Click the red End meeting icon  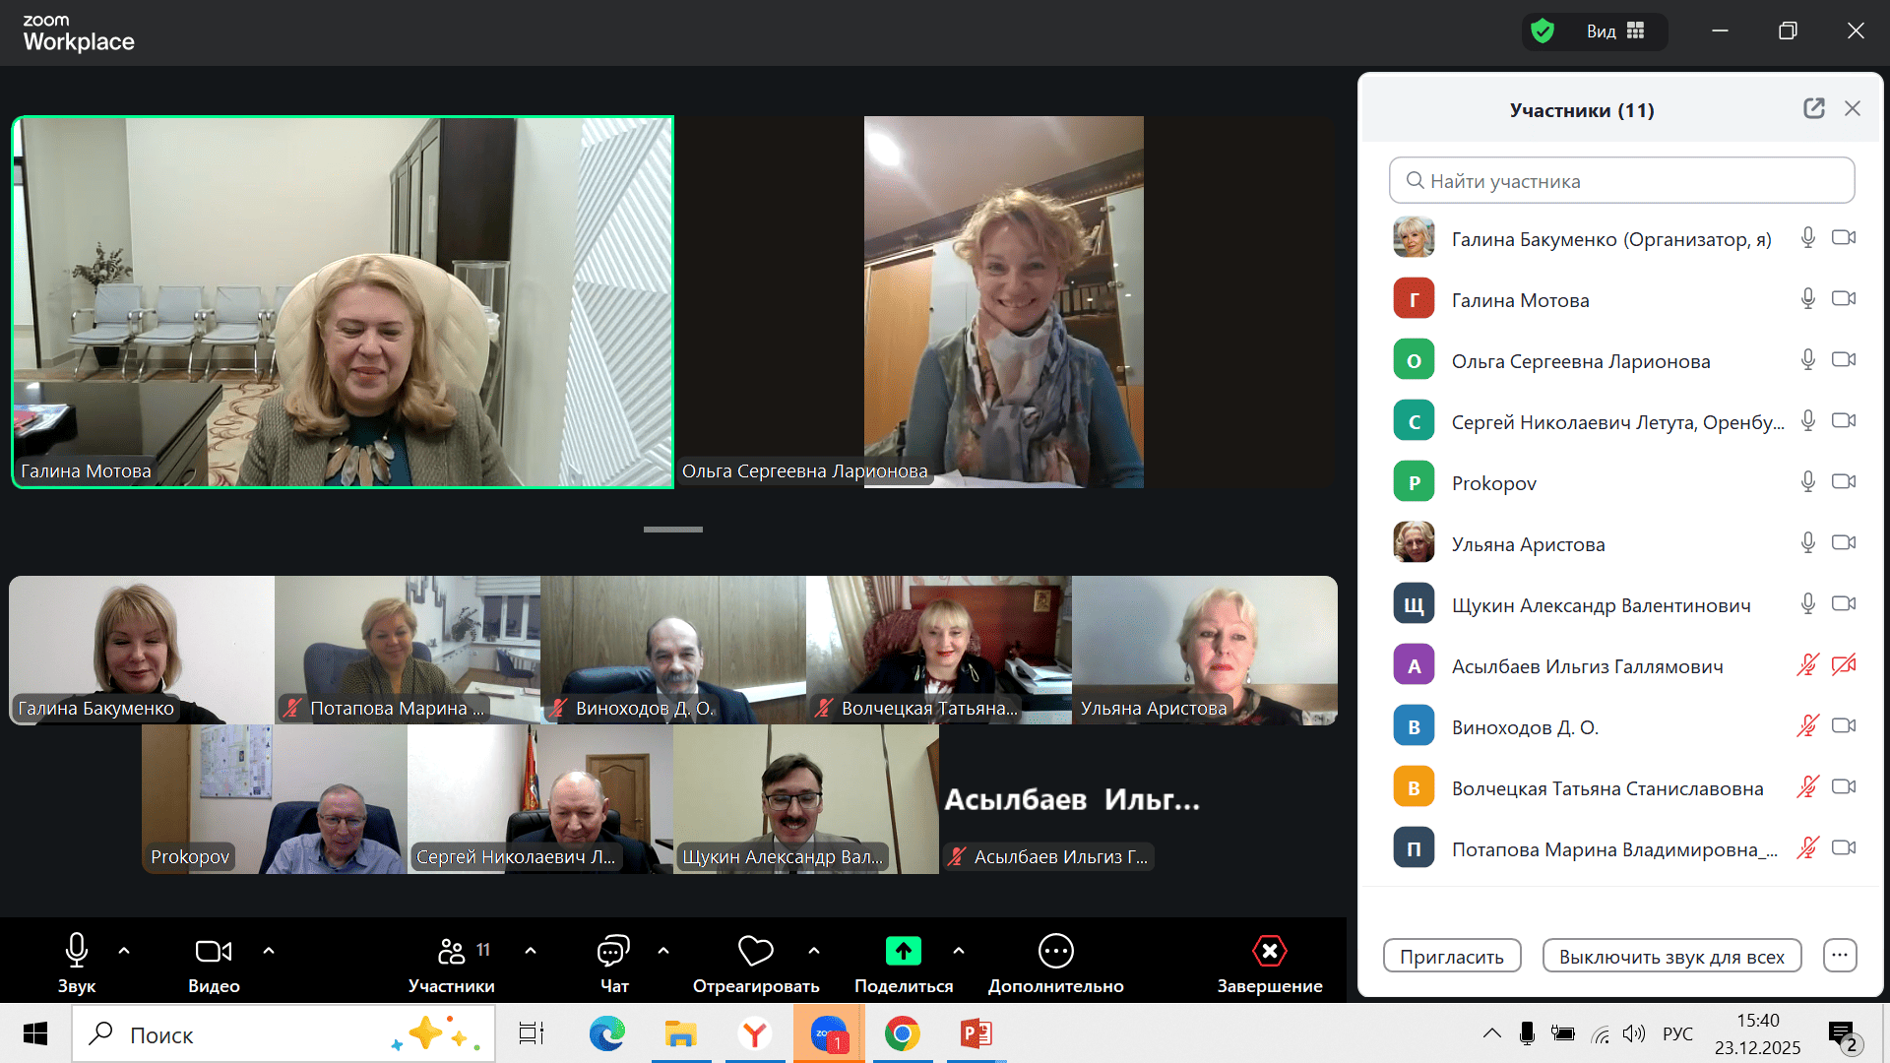1269,951
